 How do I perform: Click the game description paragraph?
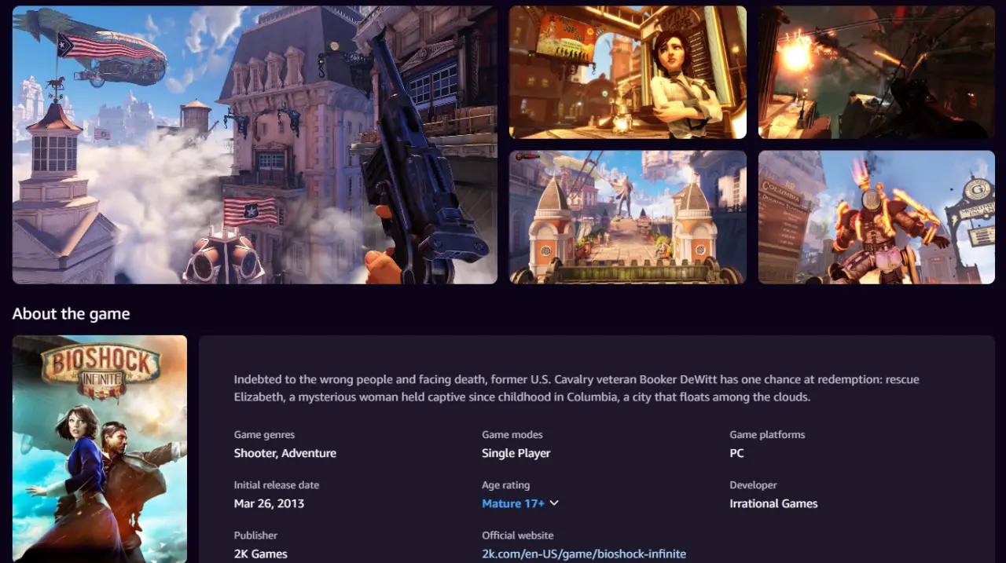pyautogui.click(x=577, y=388)
